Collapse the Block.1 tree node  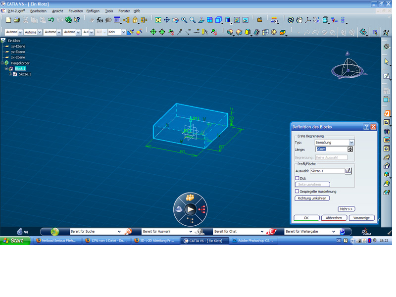point(6,68)
